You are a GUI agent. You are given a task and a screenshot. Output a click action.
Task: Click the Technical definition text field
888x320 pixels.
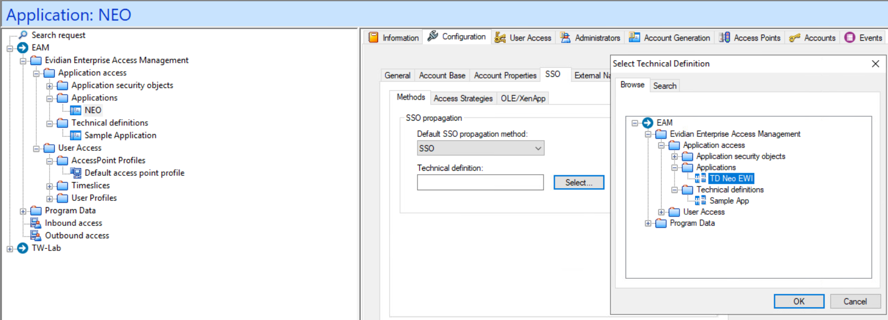click(x=480, y=183)
